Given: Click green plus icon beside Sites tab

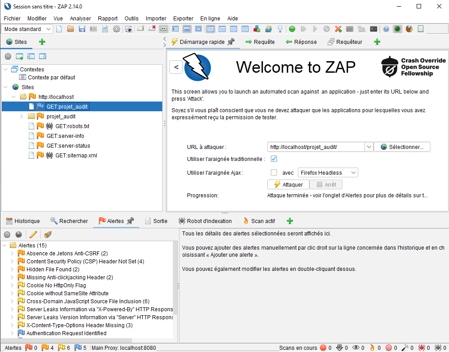Looking at the screenshot, I should [x=42, y=42].
